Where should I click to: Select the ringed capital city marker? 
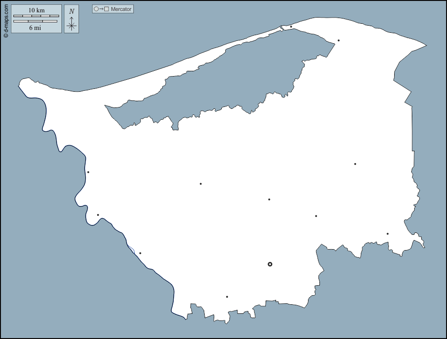click(270, 264)
